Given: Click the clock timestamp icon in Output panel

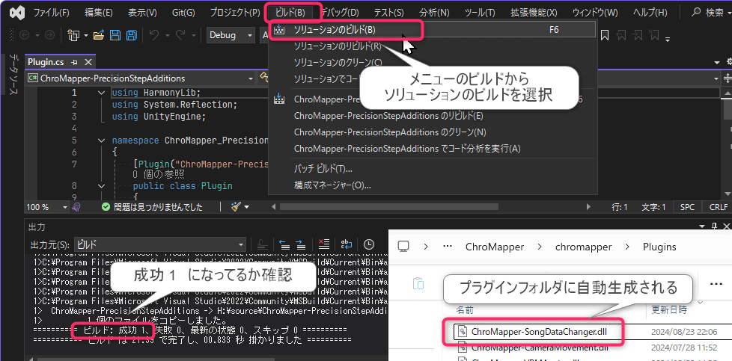Looking at the screenshot, I should (369, 244).
